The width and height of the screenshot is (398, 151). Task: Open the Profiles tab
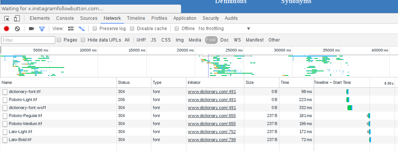[159, 18]
